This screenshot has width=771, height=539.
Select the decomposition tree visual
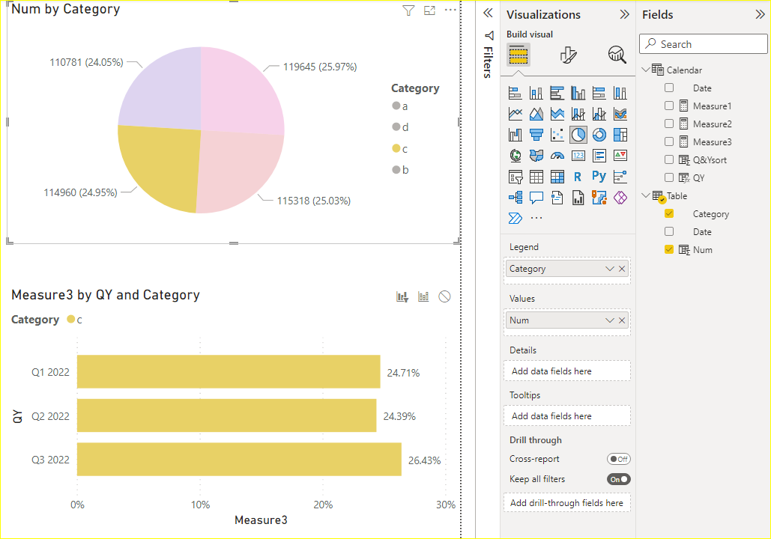(515, 198)
